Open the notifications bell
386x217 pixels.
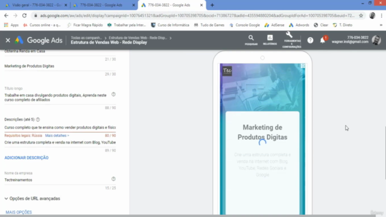323,40
